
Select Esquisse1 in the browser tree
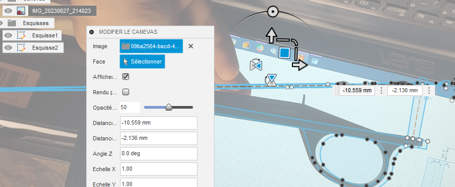(45, 36)
